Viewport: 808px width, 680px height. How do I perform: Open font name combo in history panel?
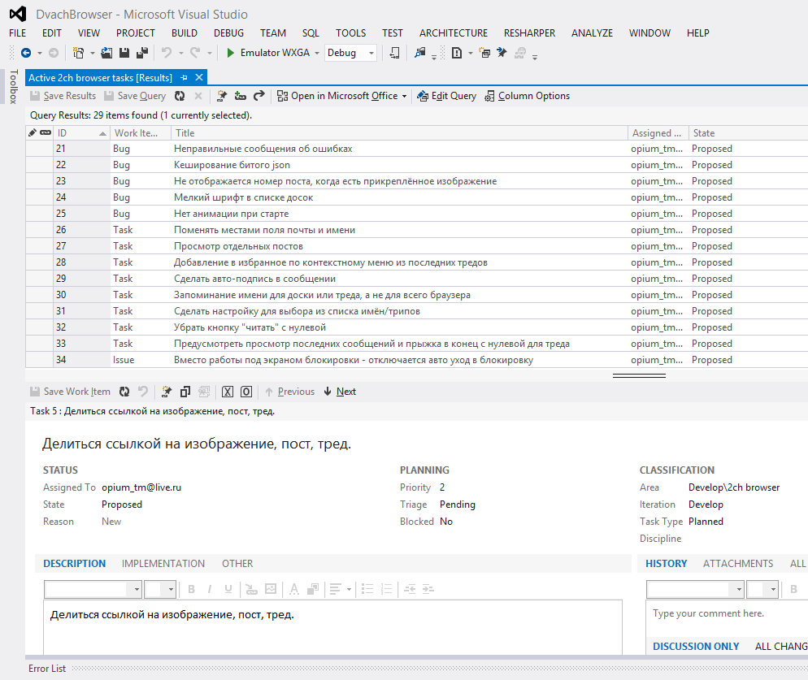click(695, 589)
